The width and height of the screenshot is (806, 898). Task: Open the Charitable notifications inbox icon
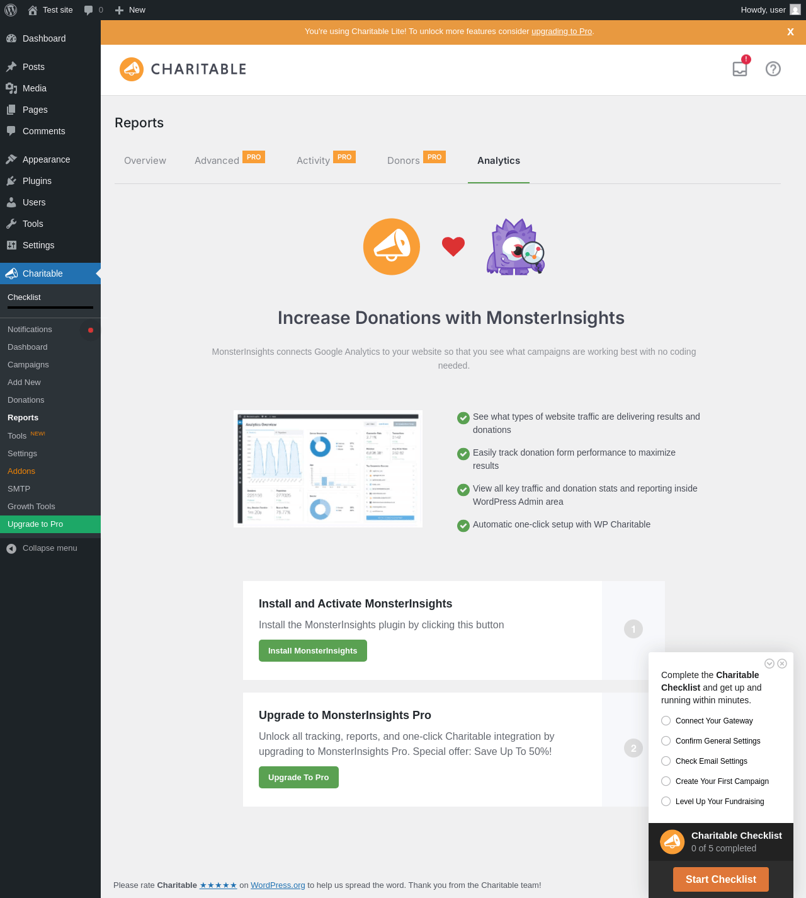coord(740,69)
